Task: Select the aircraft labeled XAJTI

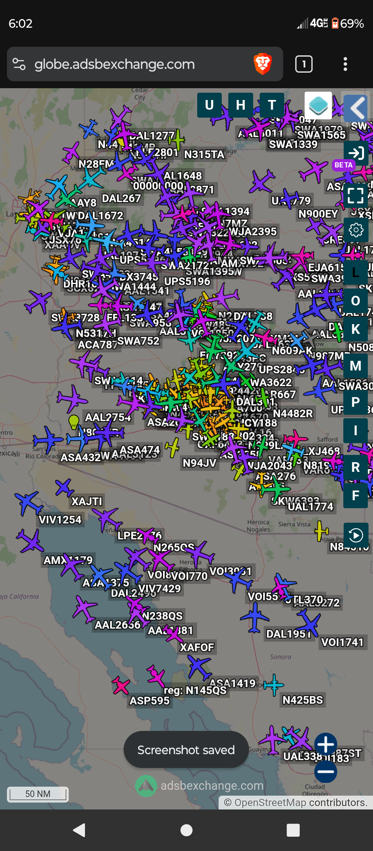Action: click(64, 488)
